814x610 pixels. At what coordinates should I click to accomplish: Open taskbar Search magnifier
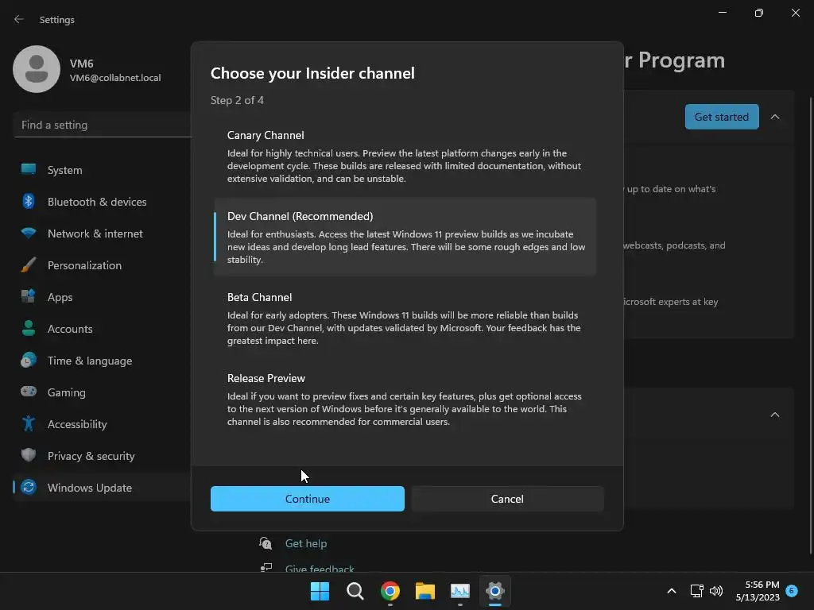(355, 591)
